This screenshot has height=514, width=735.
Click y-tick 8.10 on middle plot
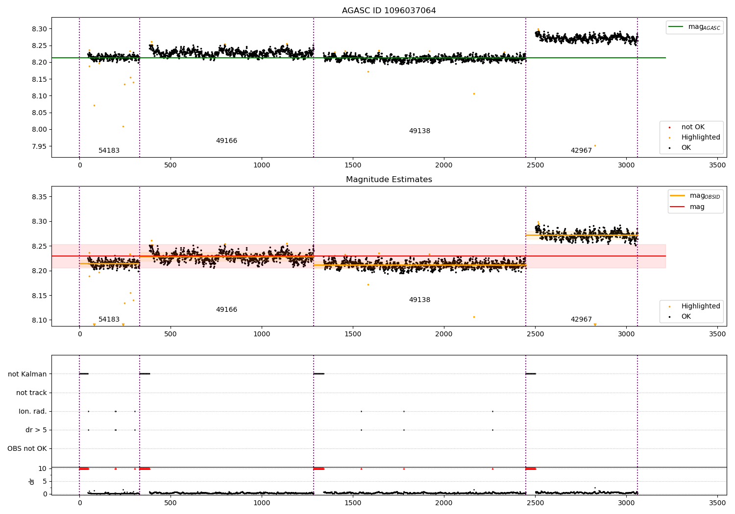pyautogui.click(x=39, y=321)
